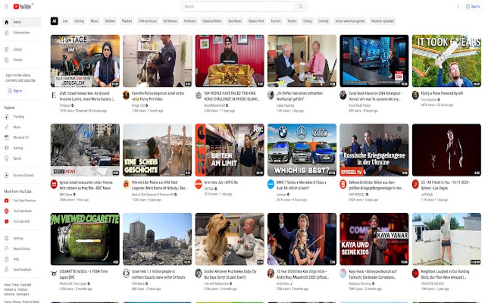Toggle the Music filter chip
This screenshot has height=303, width=485.
(x=94, y=21)
